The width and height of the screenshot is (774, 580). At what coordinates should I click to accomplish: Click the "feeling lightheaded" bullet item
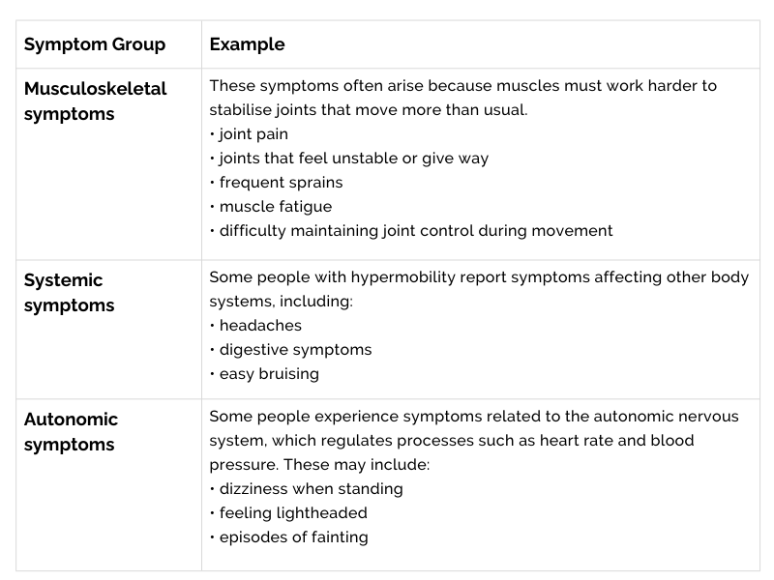[293, 513]
